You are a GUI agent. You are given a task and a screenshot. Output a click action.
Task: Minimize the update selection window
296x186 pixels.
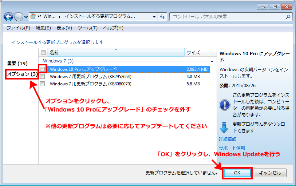263,7
